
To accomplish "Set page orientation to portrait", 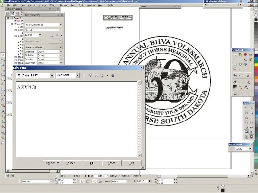I will (x=82, y=181).
